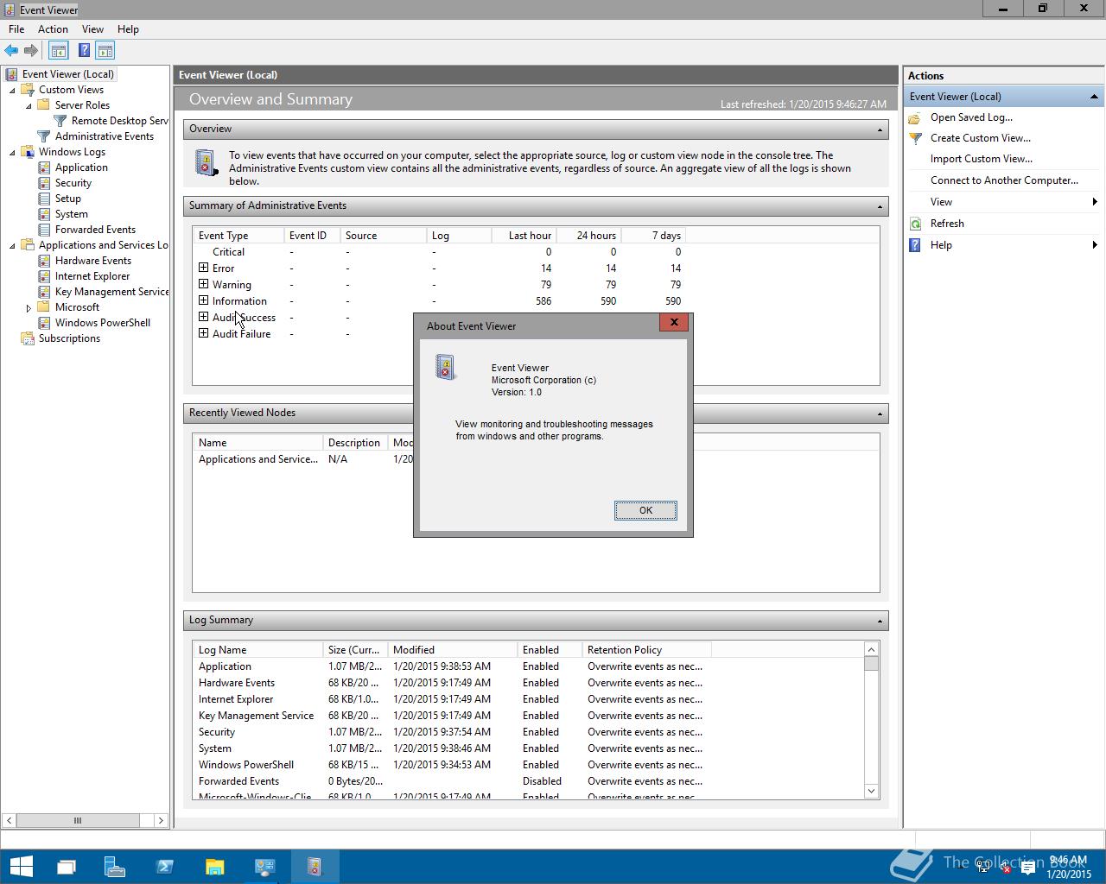Screen dimensions: 1106x884
Task: Open PowerShell from the taskbar
Action: tap(165, 867)
